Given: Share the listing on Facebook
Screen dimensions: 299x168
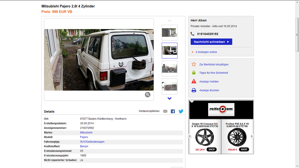Looking at the screenshot, I should [173, 111].
